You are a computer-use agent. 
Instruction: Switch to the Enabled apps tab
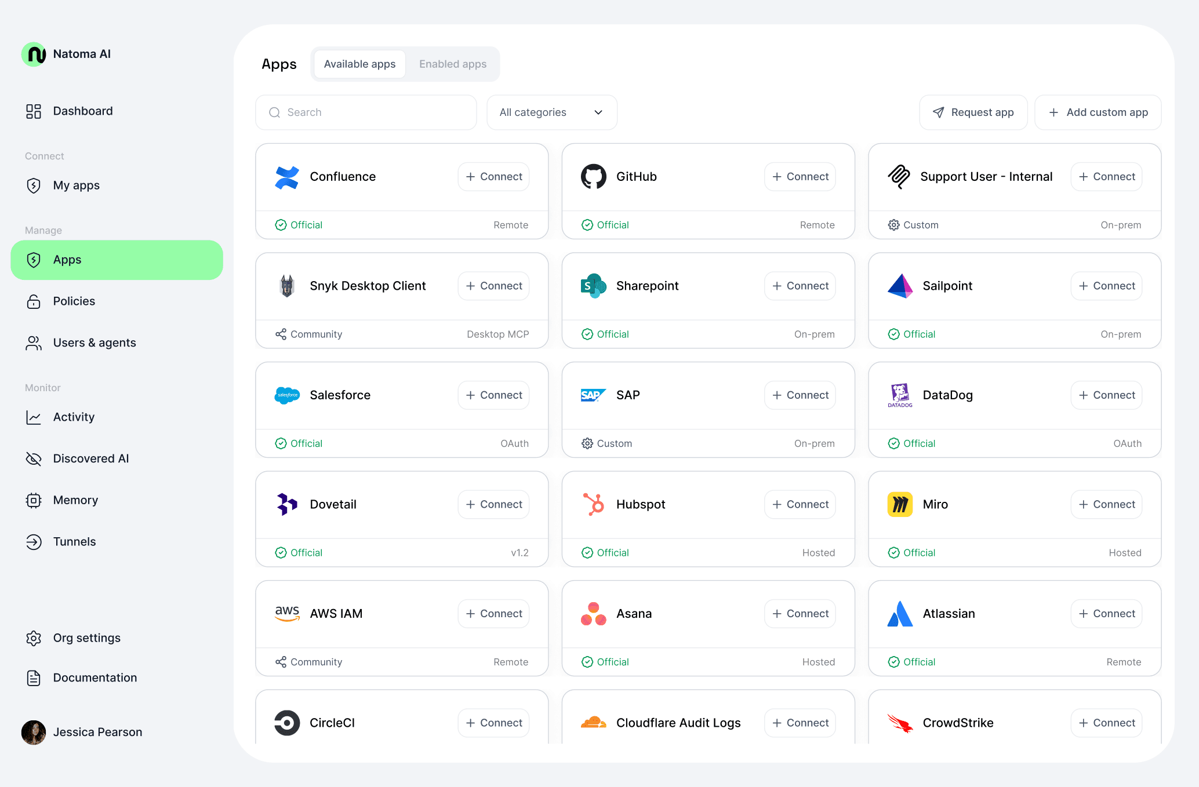click(x=452, y=64)
